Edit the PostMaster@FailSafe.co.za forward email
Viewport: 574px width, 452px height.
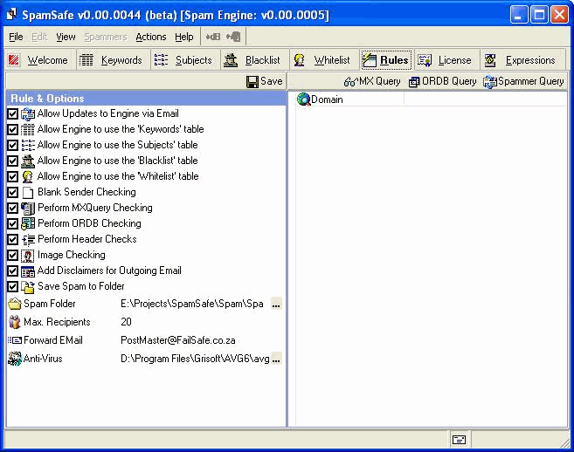pos(178,340)
